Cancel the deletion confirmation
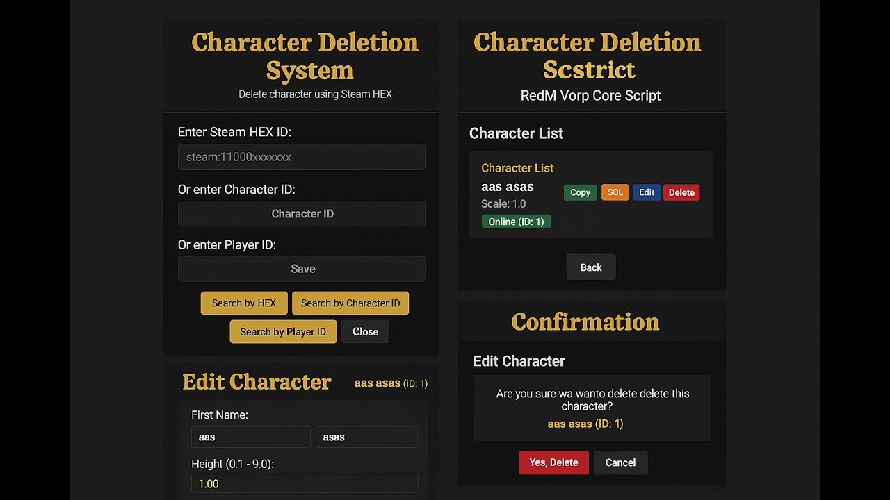 click(x=620, y=462)
